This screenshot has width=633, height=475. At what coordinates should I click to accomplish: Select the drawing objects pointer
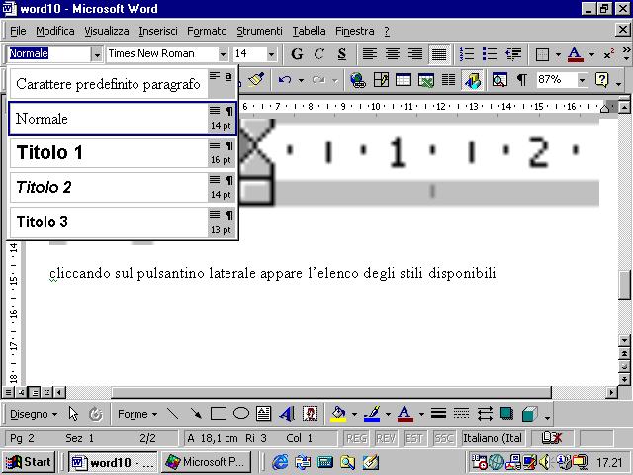(x=73, y=414)
